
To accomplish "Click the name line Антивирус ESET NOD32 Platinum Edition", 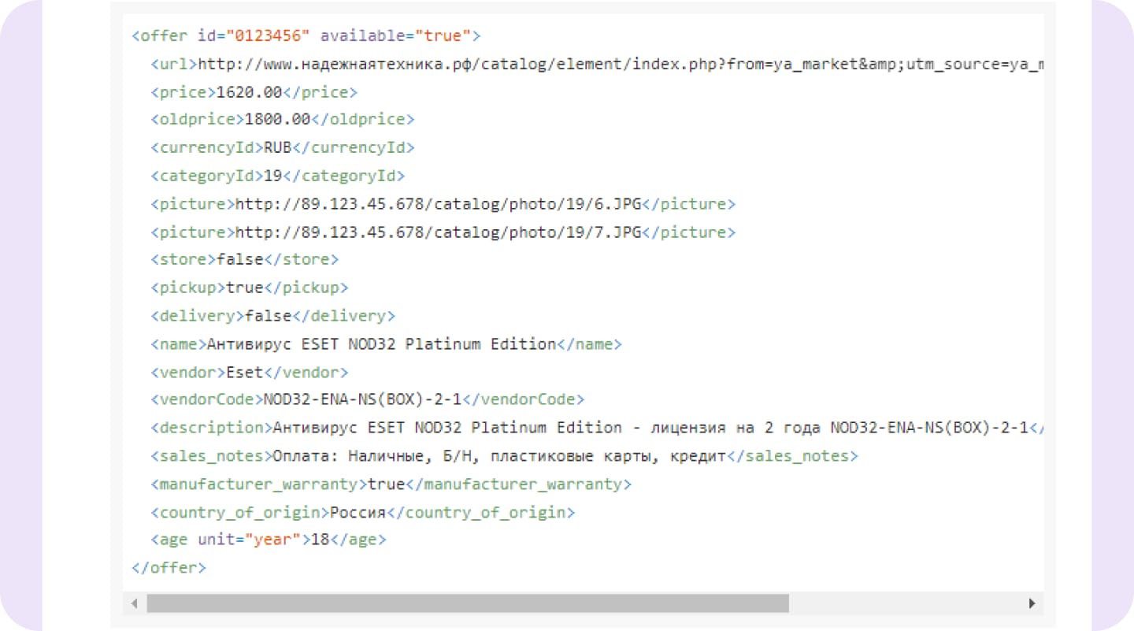I will pos(387,344).
